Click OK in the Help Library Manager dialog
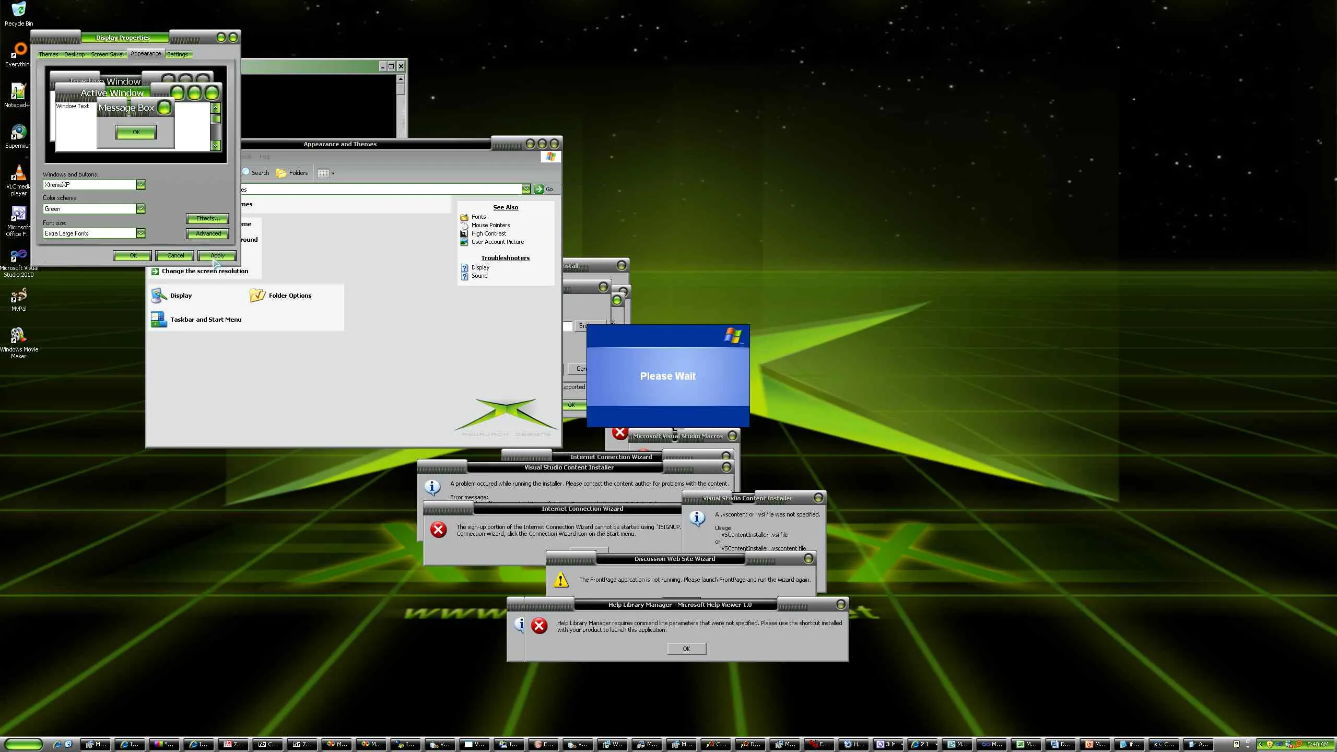The height and width of the screenshot is (752, 1337). (686, 649)
